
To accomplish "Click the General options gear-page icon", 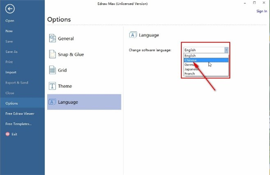I will [x=52, y=38].
